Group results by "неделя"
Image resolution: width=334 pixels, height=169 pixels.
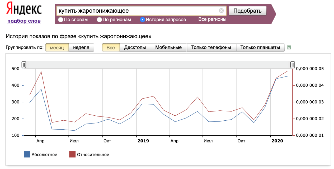(81, 48)
